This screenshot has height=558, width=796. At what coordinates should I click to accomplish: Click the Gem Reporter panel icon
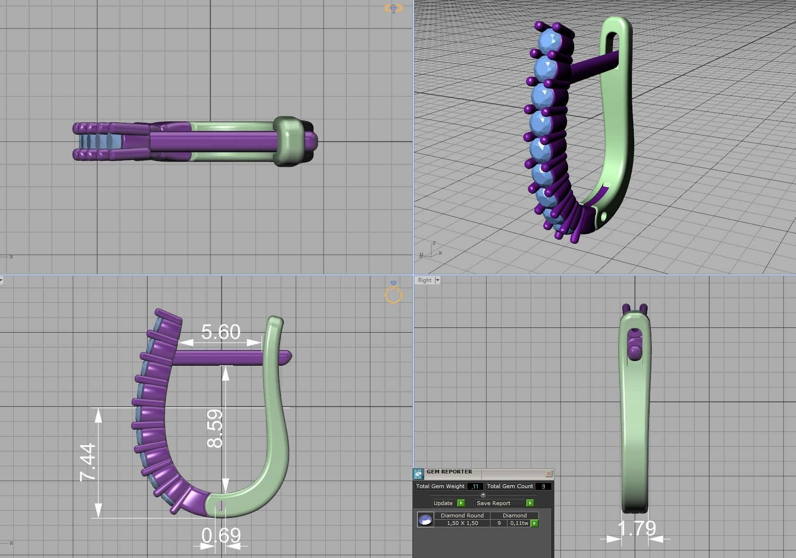pos(418,474)
